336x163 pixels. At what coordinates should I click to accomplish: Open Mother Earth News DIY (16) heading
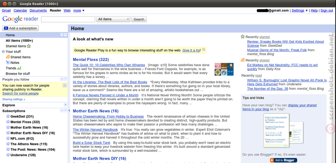click(x=100, y=158)
